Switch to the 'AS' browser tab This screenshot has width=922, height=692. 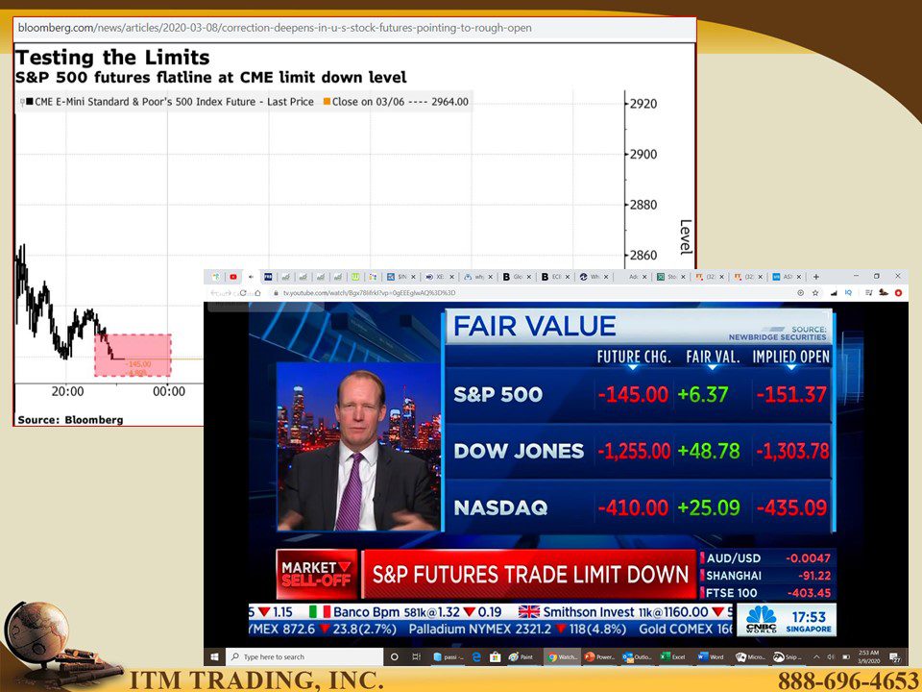pyautogui.click(x=787, y=277)
